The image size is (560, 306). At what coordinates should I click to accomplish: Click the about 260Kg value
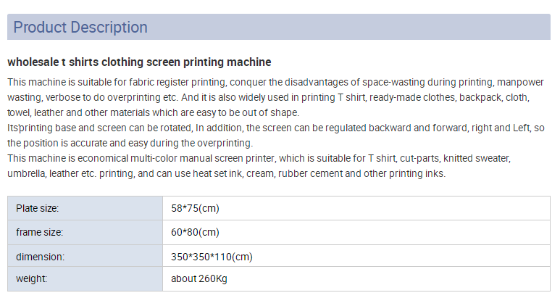[x=199, y=279]
